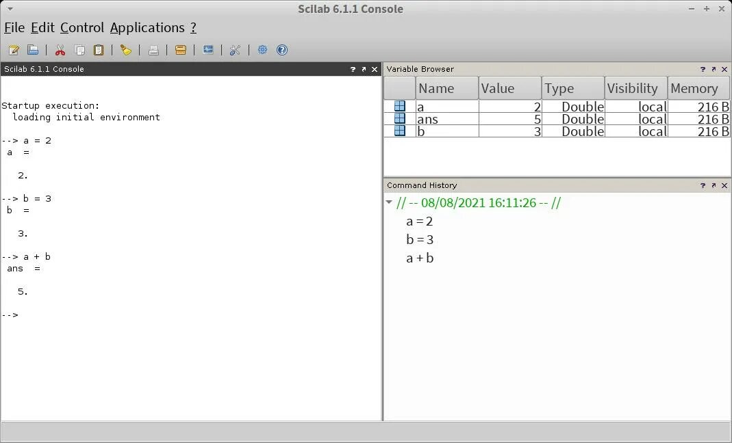
Task: Open help for the Console panel
Action: pos(353,69)
